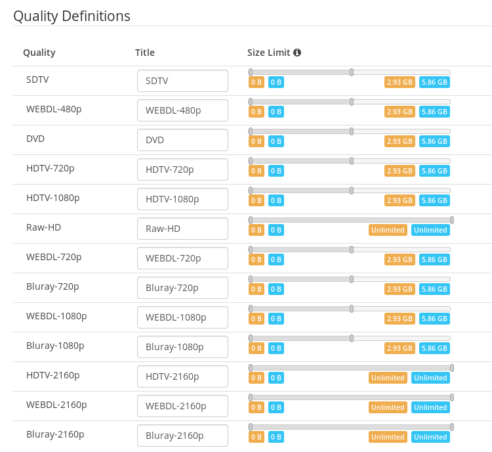
Task: Click the Raw-HD max size slider handle
Action: click(x=452, y=220)
